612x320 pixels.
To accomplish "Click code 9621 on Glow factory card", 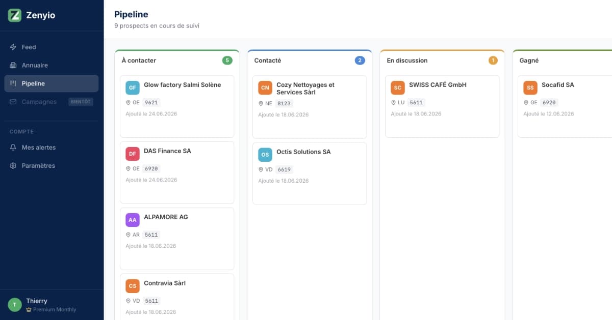I will click(151, 102).
